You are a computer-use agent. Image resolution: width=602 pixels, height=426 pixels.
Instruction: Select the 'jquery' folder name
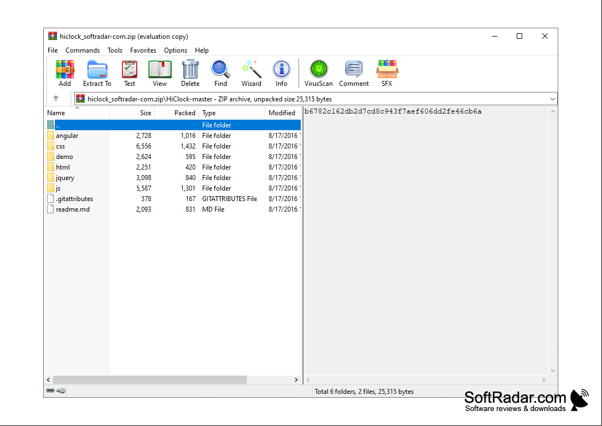point(65,178)
